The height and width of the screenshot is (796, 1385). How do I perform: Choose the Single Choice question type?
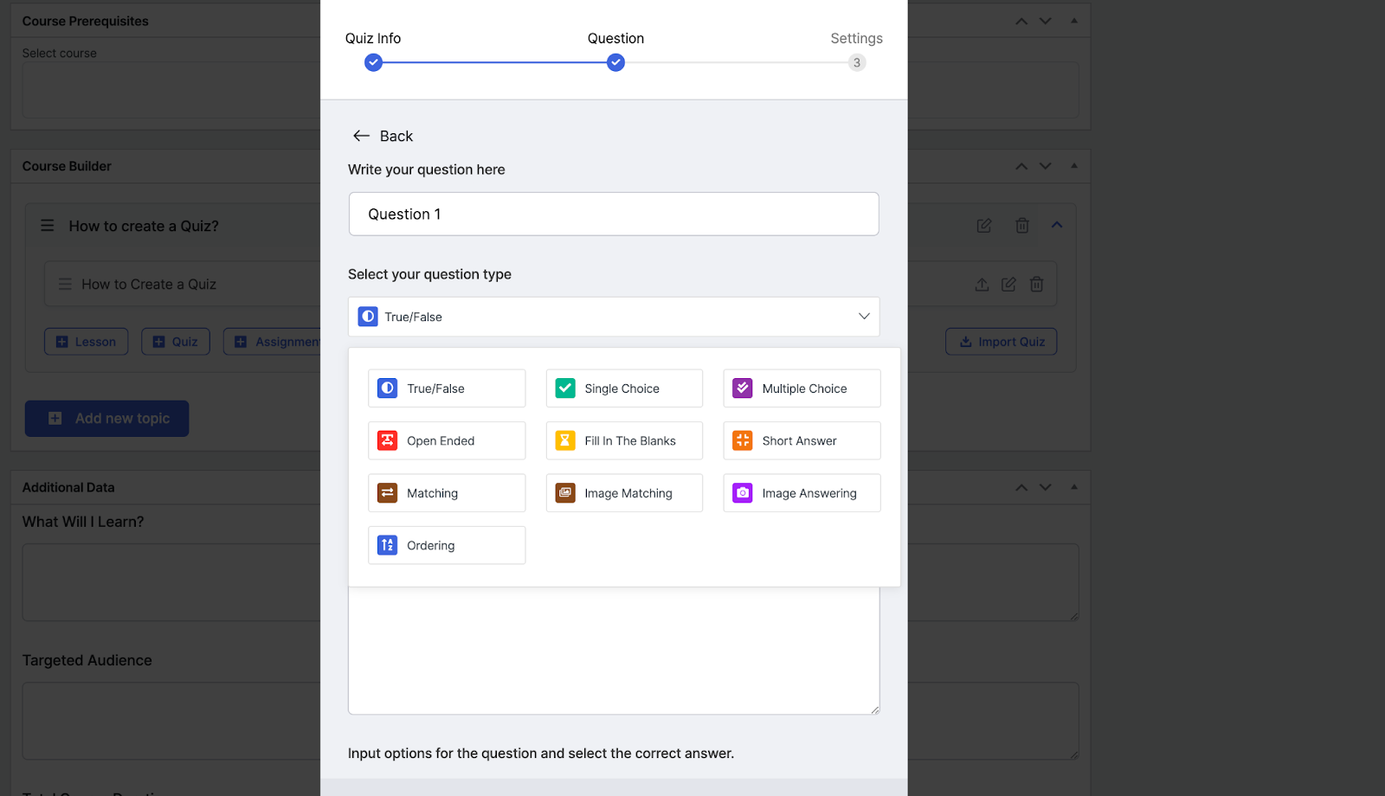[624, 388]
